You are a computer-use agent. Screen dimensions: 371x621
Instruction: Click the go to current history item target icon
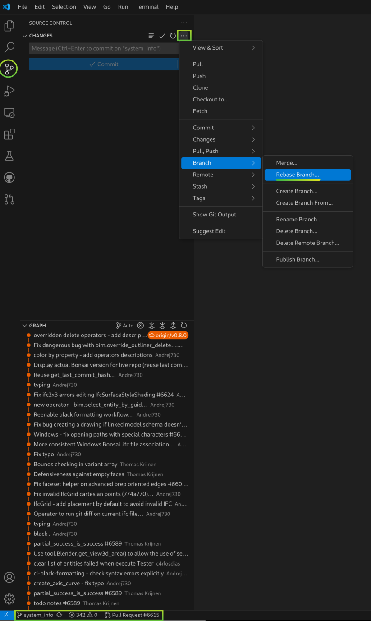tap(141, 325)
